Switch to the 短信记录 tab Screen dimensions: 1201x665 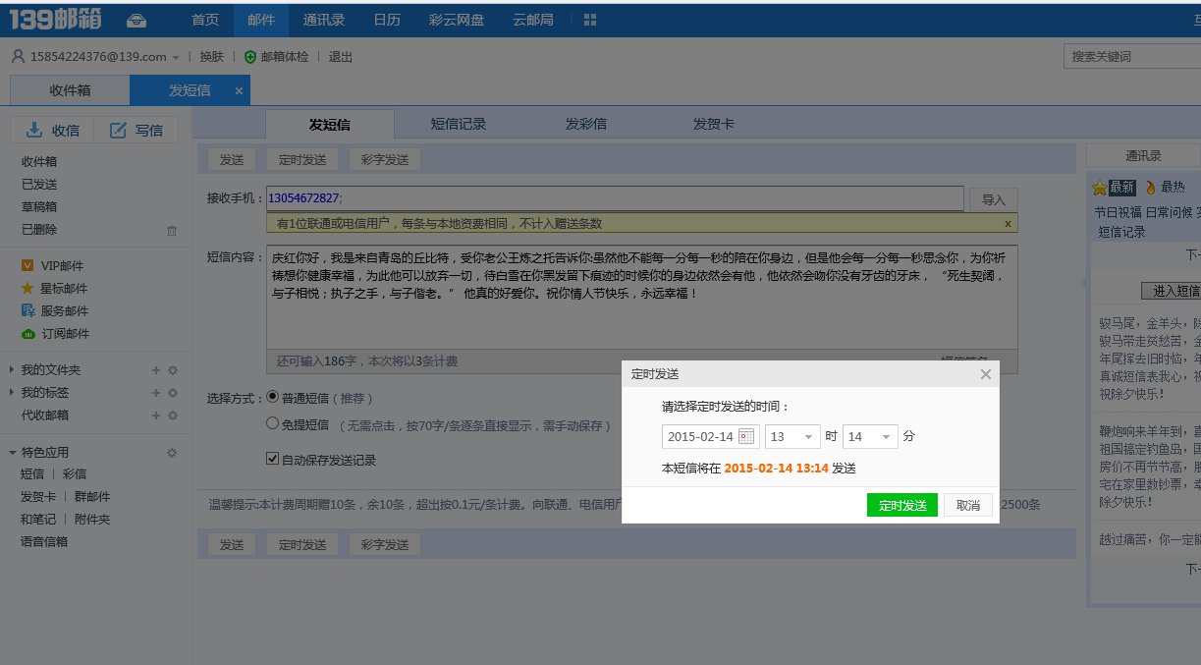[458, 124]
